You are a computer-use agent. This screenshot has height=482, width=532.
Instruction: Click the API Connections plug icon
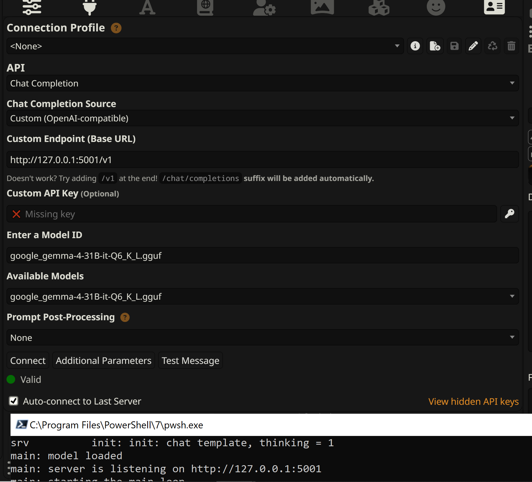[90, 7]
